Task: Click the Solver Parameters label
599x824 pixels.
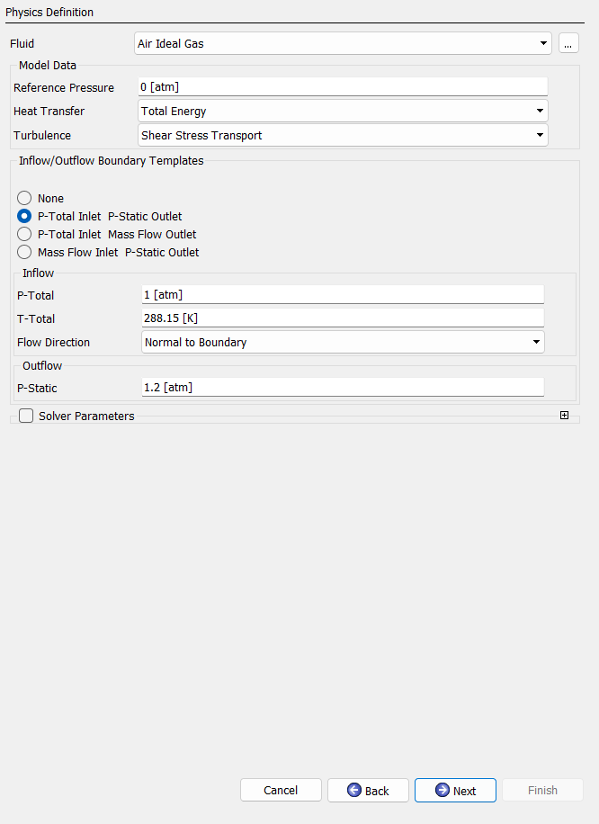Action: 86,416
